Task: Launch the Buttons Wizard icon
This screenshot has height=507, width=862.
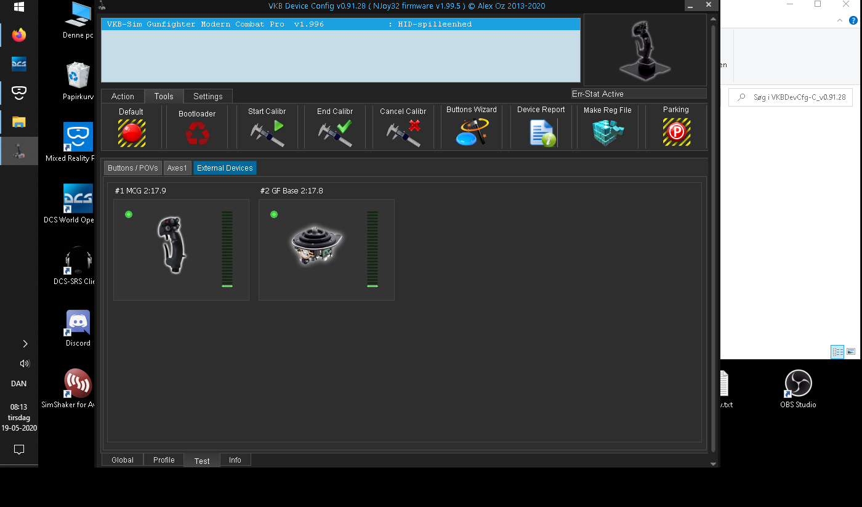Action: tap(472, 132)
